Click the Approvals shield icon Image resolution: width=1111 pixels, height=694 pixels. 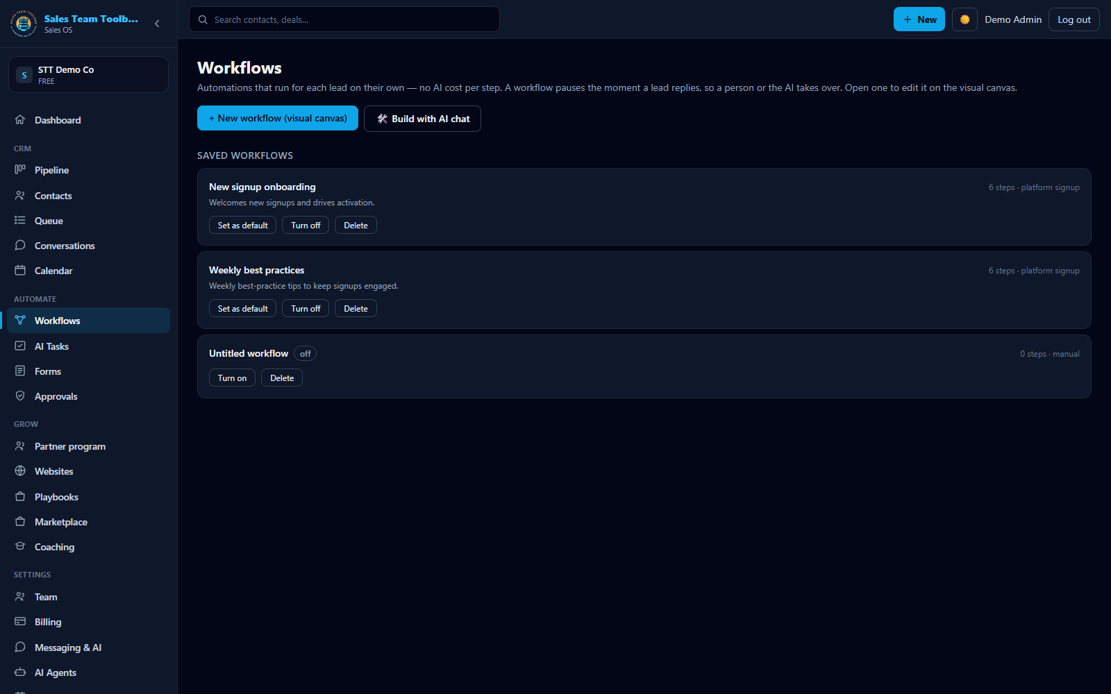coord(20,396)
